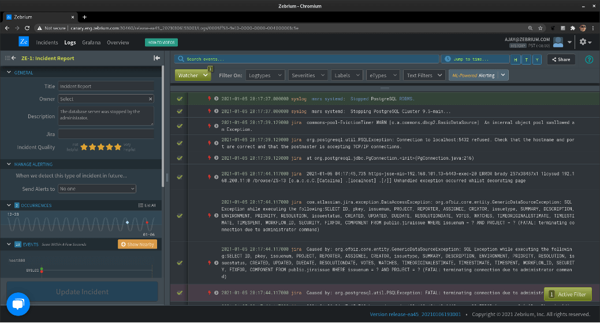600x323 pixels.
Task: Click the T toggle button
Action: click(x=526, y=59)
